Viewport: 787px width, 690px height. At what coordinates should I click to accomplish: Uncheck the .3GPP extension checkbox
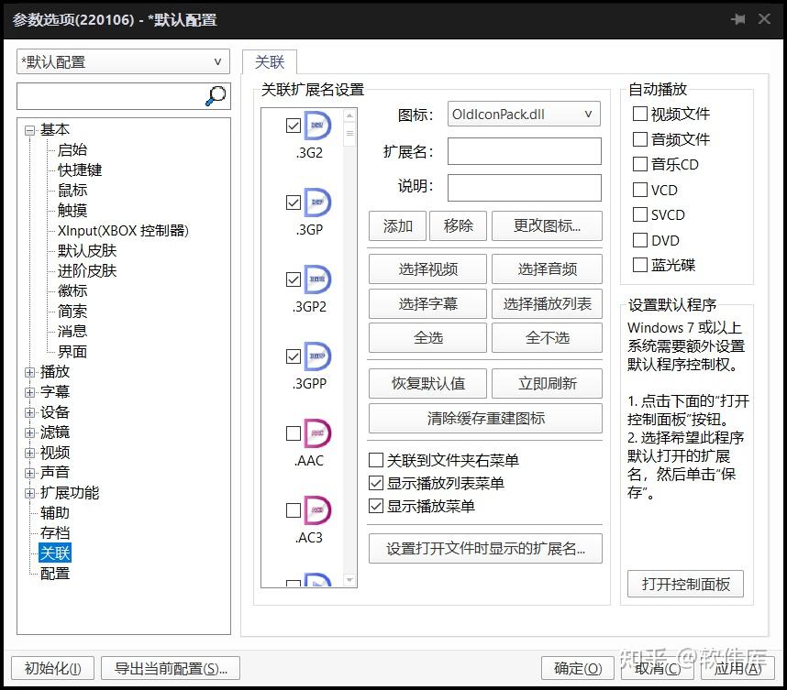pyautogui.click(x=294, y=356)
